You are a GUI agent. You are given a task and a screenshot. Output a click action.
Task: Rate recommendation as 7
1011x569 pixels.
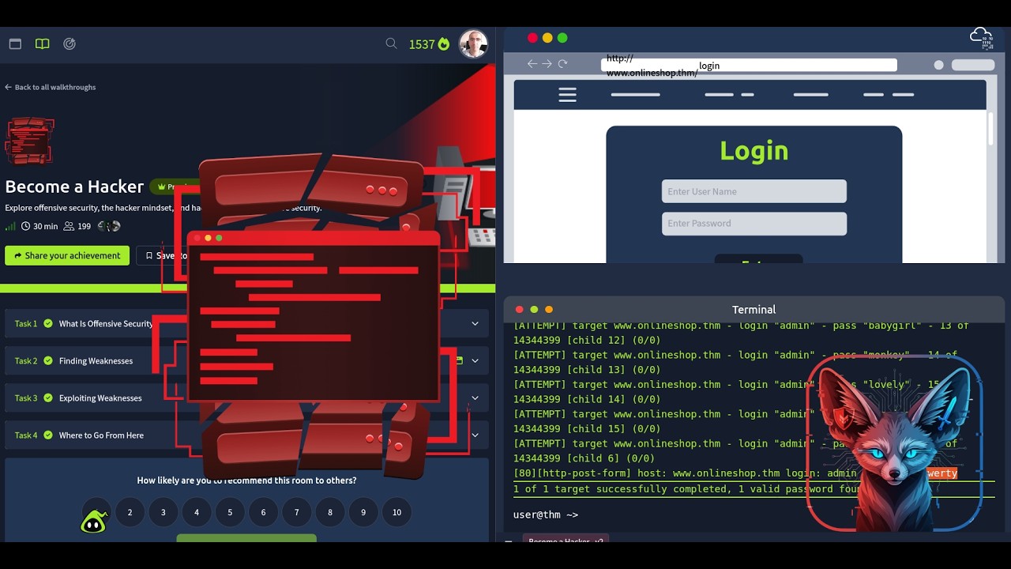(297, 512)
